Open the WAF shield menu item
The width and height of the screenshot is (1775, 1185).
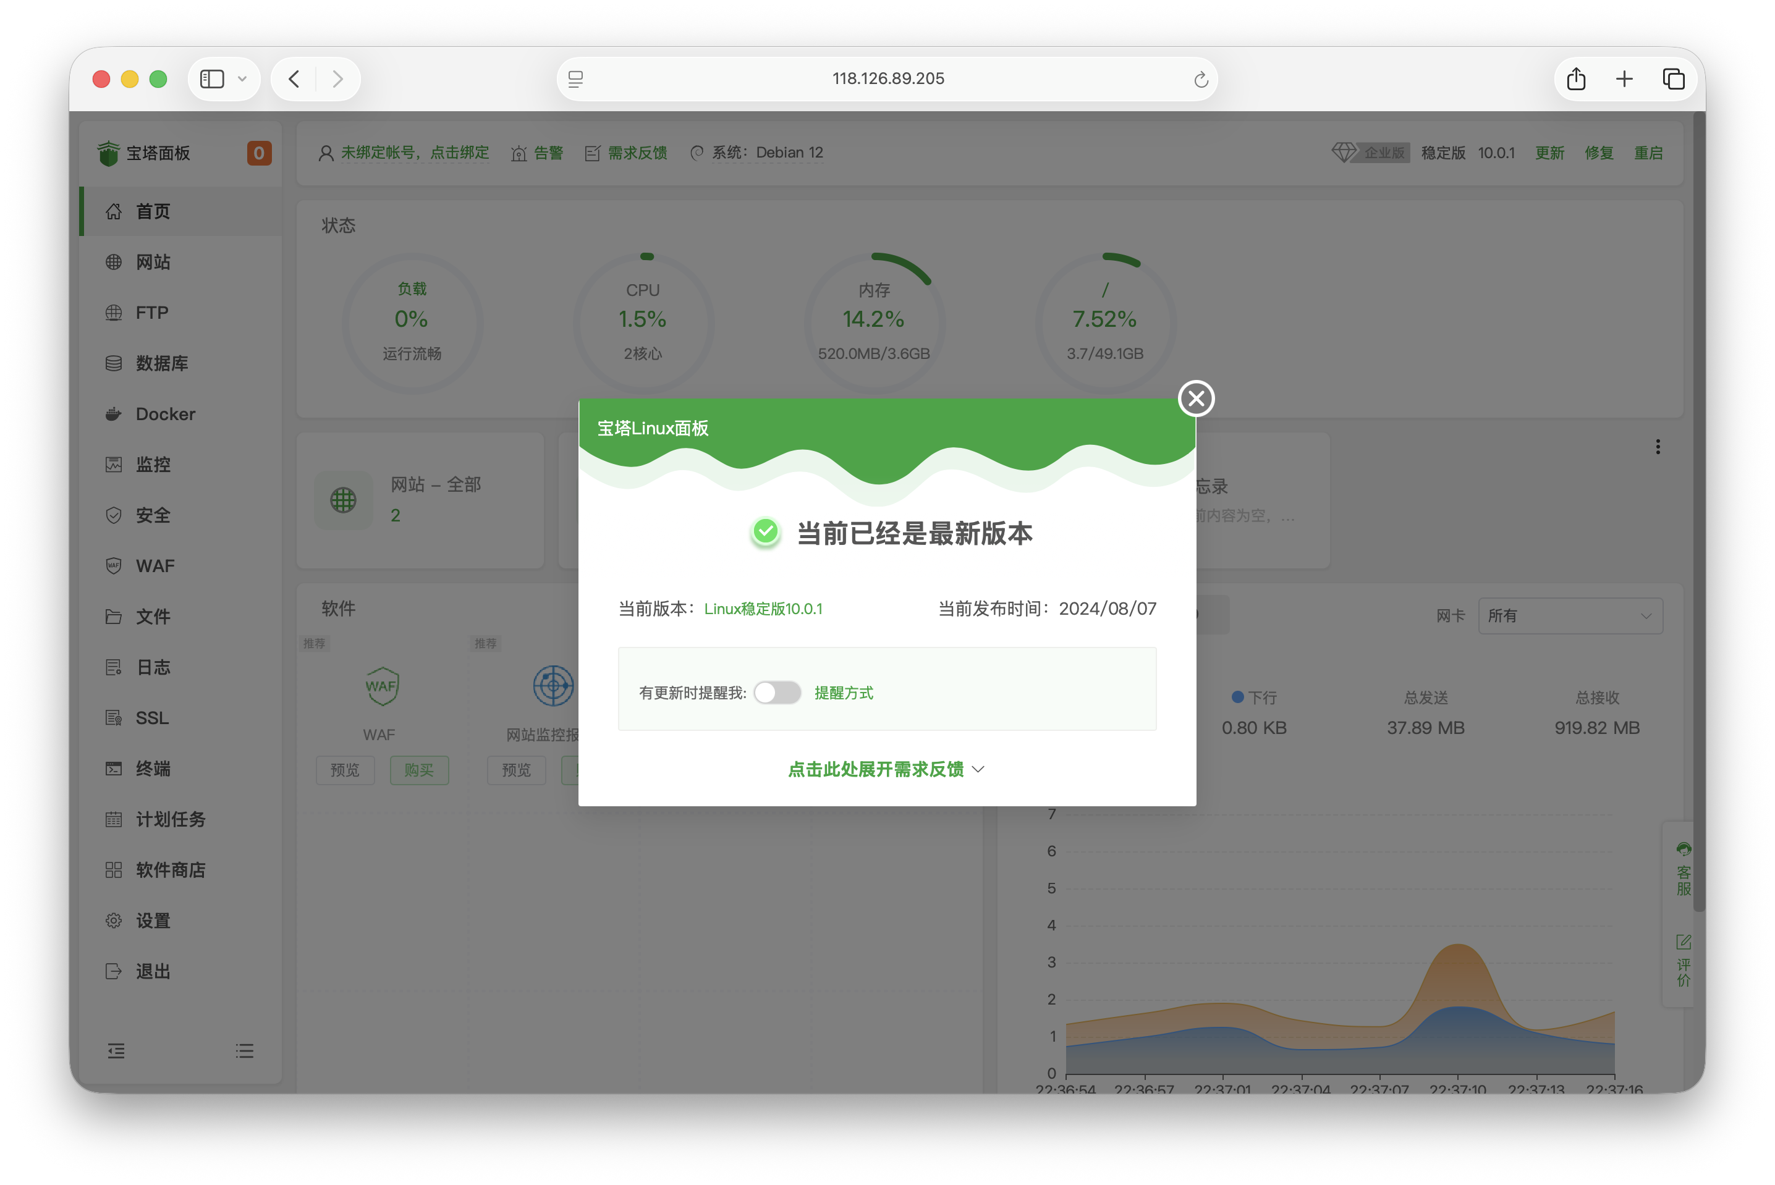pyautogui.click(x=155, y=565)
